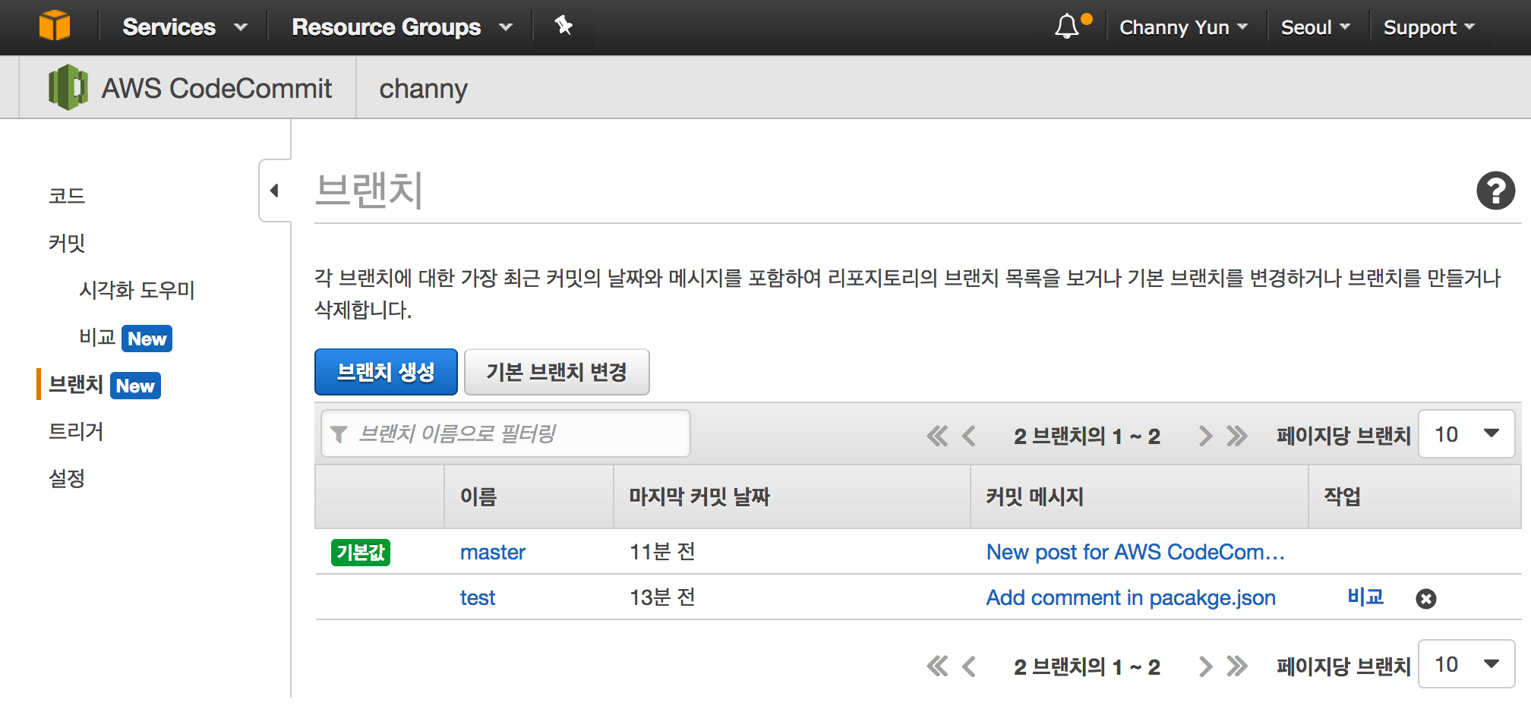Select 코드 in the sidebar
Image resolution: width=1531 pixels, height=712 pixels.
pyautogui.click(x=67, y=196)
